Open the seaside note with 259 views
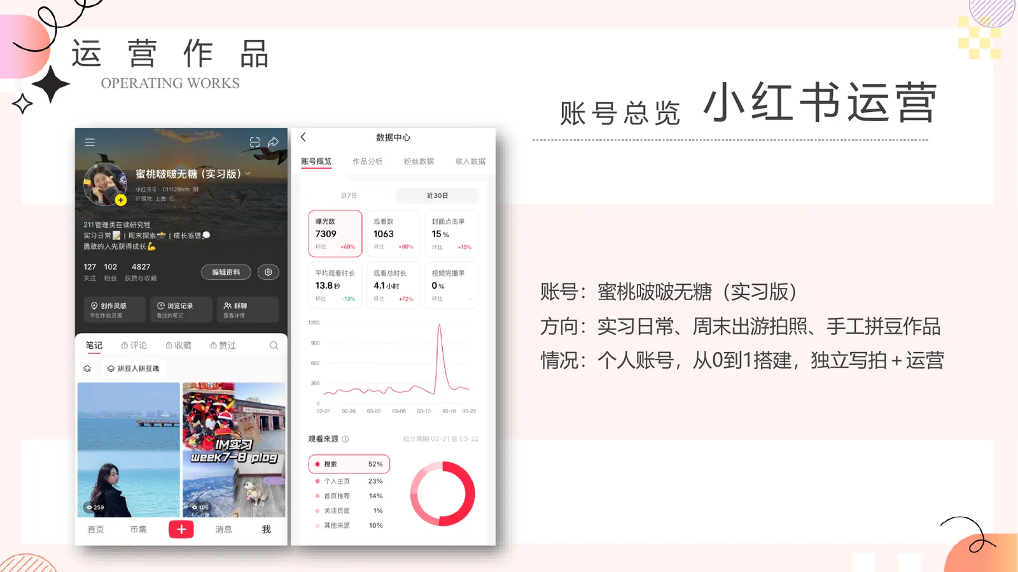This screenshot has height=572, width=1018. tap(129, 449)
